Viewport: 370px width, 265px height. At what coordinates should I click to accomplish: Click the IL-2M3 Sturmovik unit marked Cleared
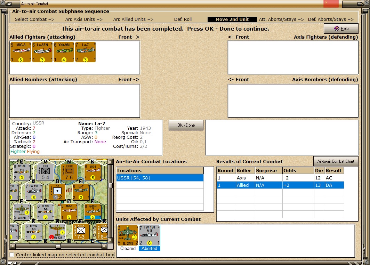(x=128, y=235)
